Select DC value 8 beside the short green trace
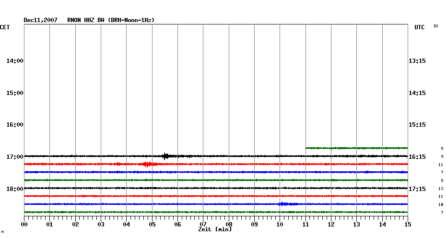 442,148
